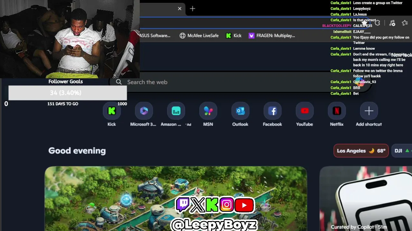The height and width of the screenshot is (231, 412).
Task: Open the Outlook shortcut tile
Action: [x=240, y=111]
